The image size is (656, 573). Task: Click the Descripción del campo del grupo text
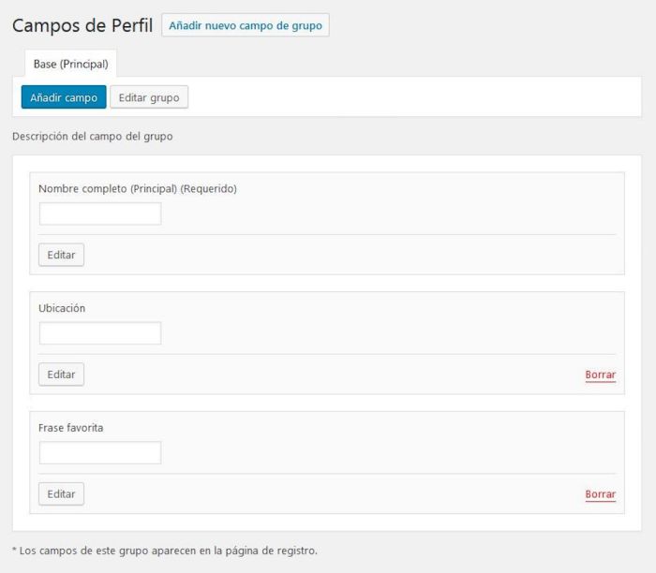point(93,137)
